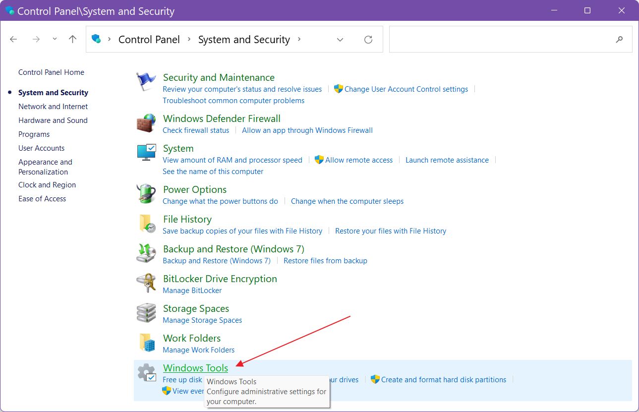The height and width of the screenshot is (412, 639).
Task: Open Control Panel Home
Action: (51, 72)
